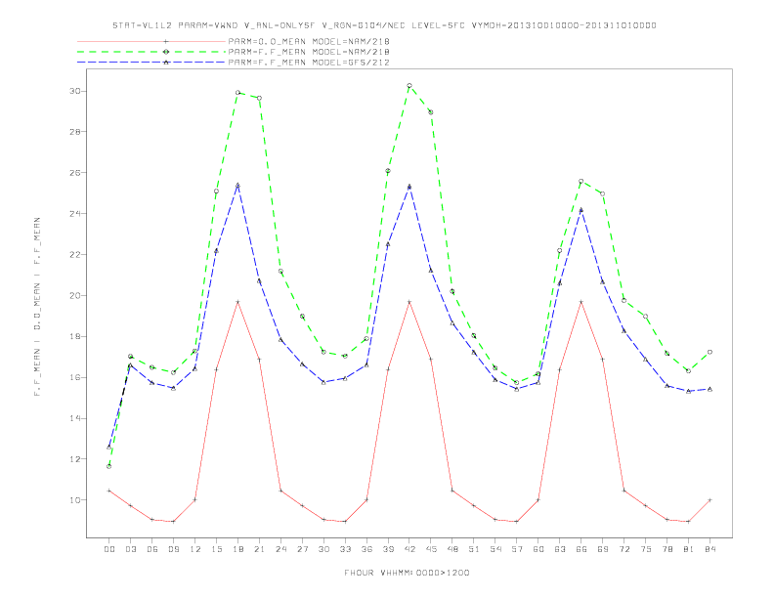Click the vertical y-axis label F.F_MEAN | O.O_MEAN

point(37,307)
